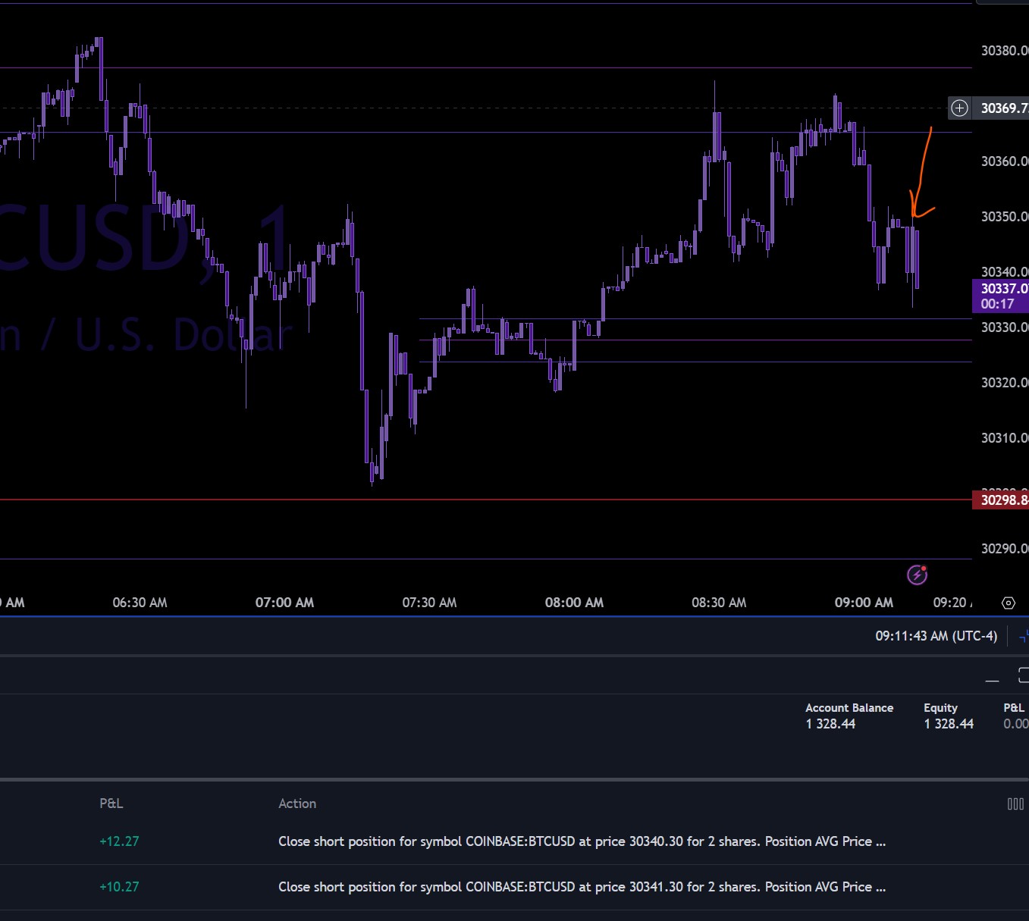Select the history row closed at price 30341.30

tap(581, 887)
